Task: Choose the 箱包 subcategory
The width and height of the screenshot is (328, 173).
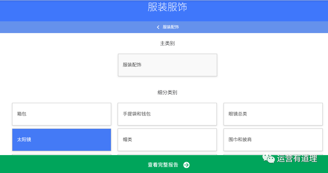Action: click(x=61, y=114)
